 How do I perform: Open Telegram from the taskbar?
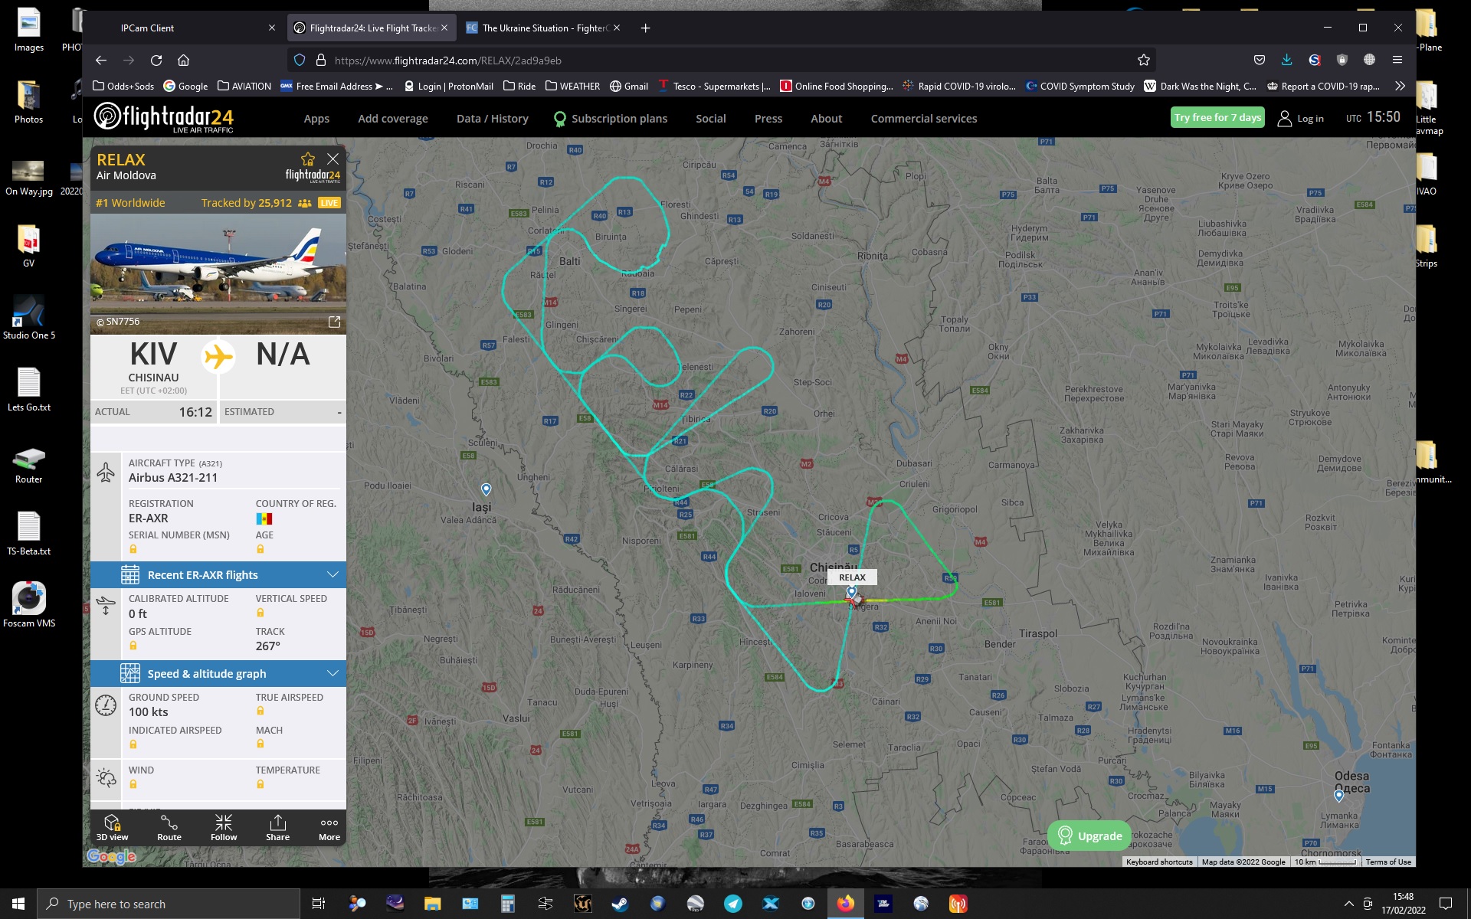click(x=733, y=904)
